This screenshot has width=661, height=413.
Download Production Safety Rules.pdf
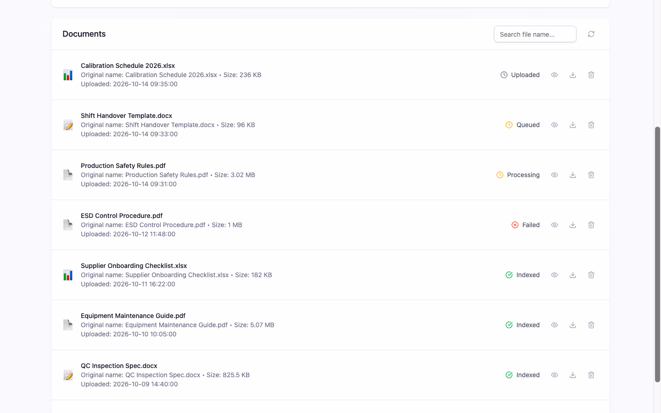click(x=573, y=175)
